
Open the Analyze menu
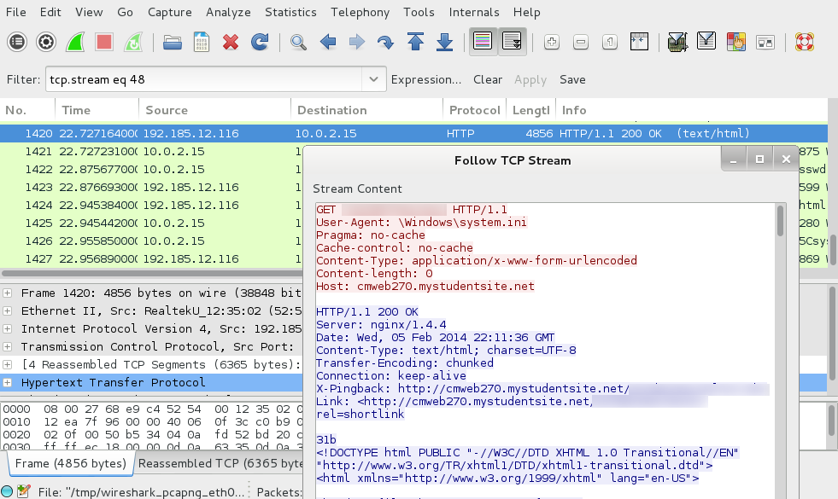tap(228, 12)
